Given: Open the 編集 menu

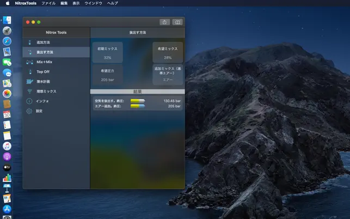Looking at the screenshot, I should click(64, 3).
